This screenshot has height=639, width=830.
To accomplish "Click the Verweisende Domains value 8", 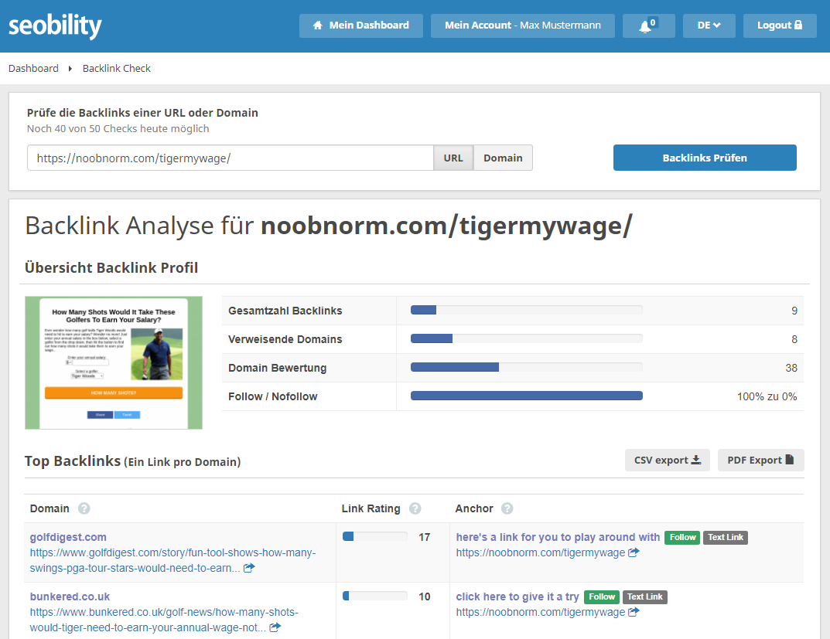I will (794, 339).
